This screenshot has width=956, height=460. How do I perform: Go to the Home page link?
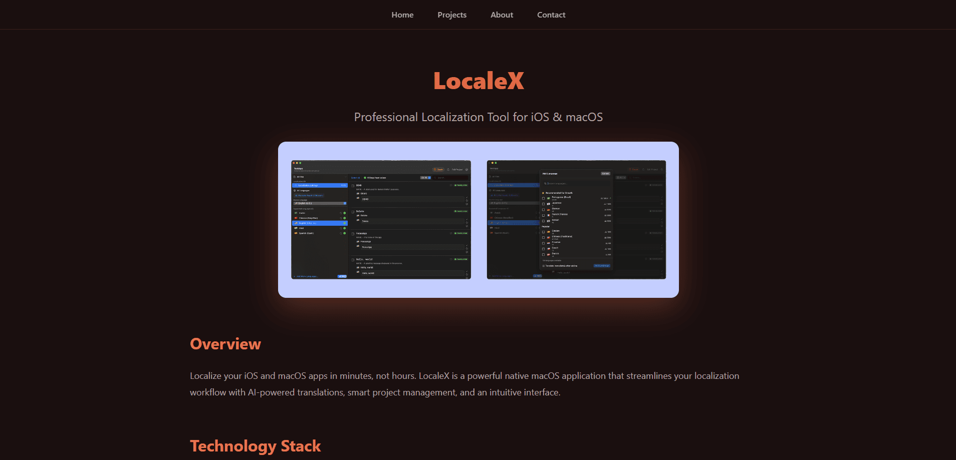coord(402,15)
